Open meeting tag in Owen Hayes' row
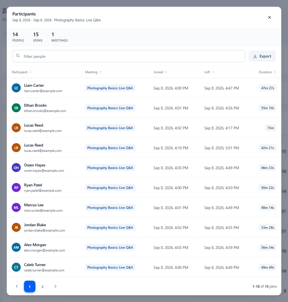 110,168
